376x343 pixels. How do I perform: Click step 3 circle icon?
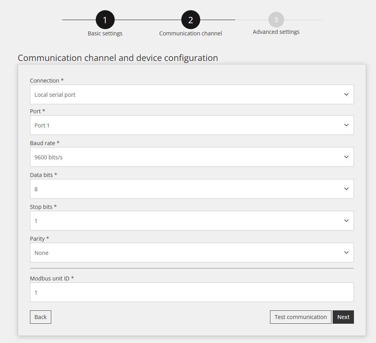276,20
